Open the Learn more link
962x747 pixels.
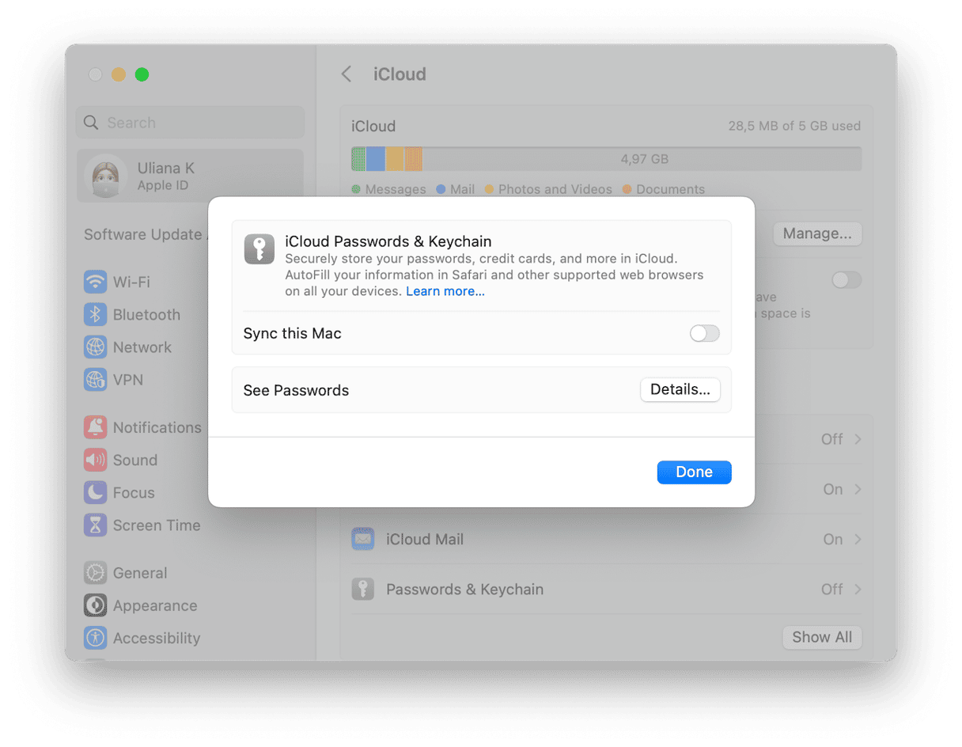445,291
